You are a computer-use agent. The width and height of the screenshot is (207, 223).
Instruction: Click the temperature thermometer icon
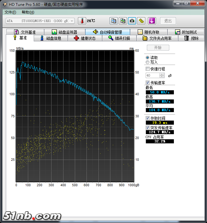click(x=82, y=21)
